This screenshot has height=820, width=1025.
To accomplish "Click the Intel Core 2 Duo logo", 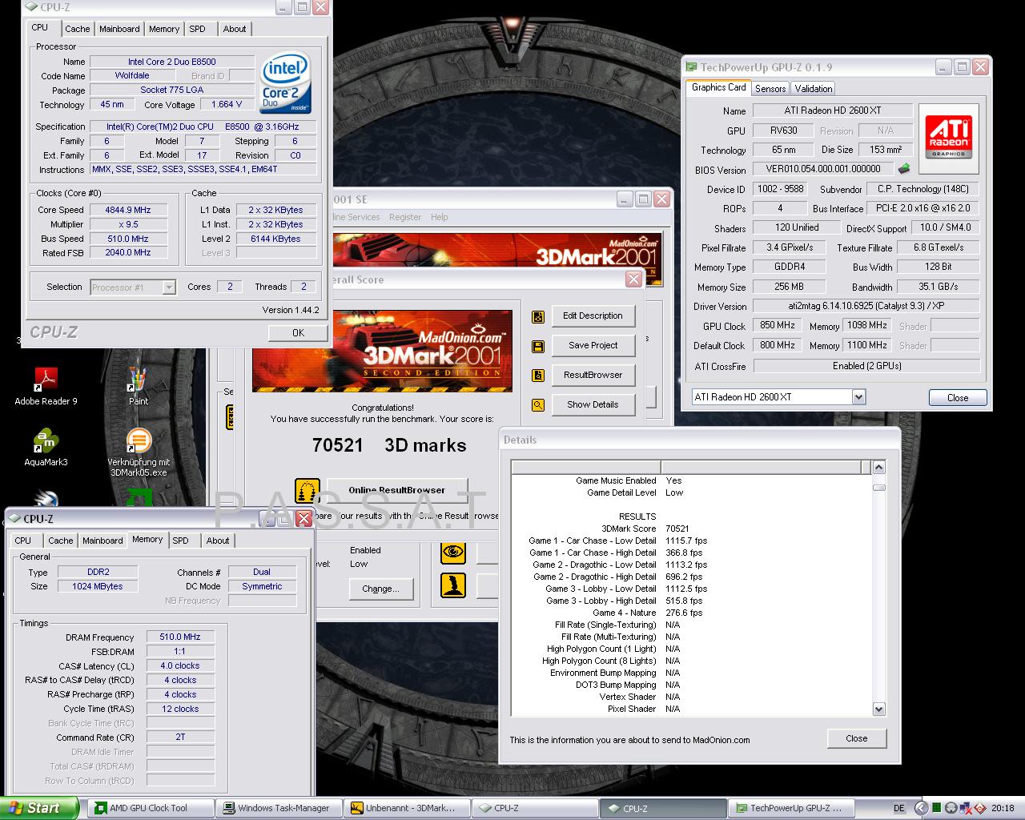I will click(286, 83).
